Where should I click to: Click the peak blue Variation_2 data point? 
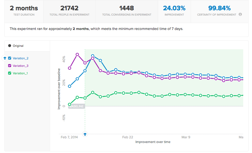[x=93, y=56]
